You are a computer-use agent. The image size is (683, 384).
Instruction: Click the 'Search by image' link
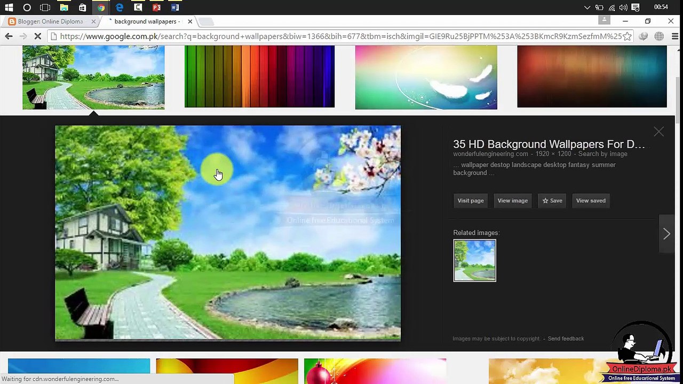click(602, 154)
